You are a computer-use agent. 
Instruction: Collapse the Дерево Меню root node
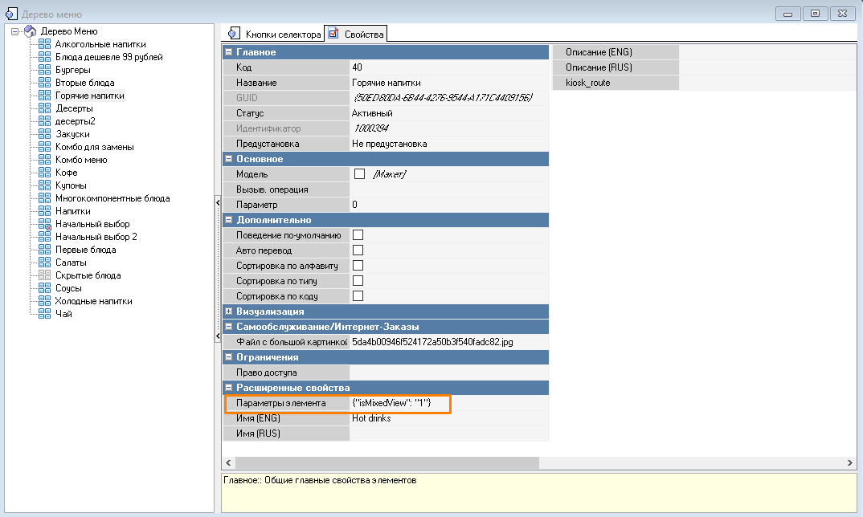[x=15, y=31]
